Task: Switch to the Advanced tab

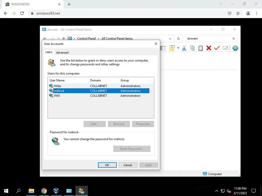Action: pyautogui.click(x=62, y=53)
